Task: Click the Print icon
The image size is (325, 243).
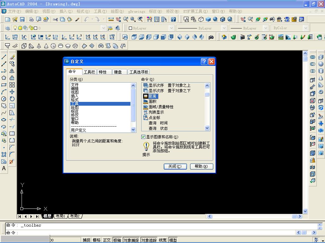Action: pos(31,19)
